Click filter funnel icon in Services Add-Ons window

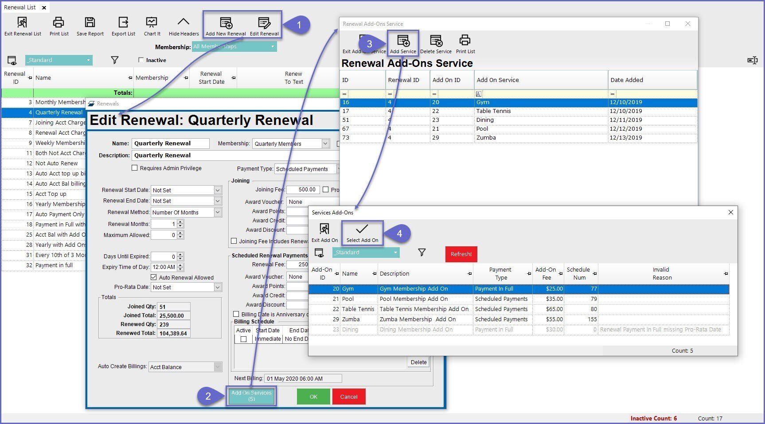422,252
